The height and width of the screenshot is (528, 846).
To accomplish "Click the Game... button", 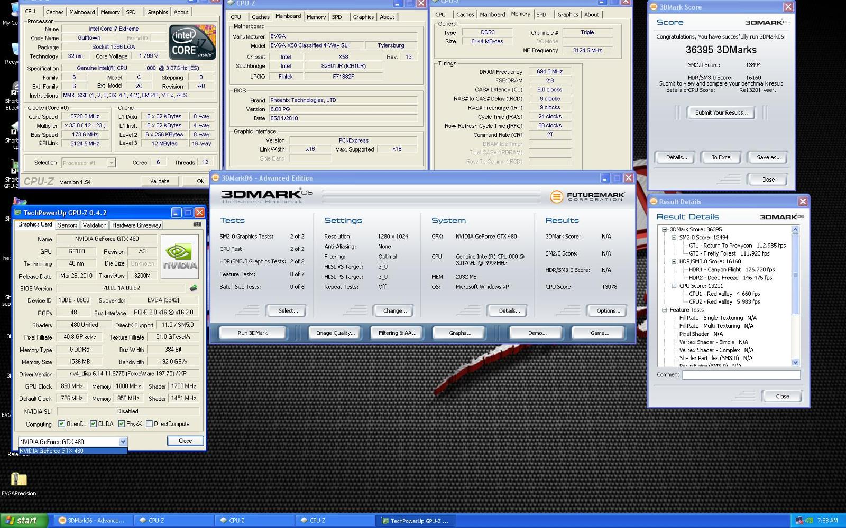I will pyautogui.click(x=600, y=333).
